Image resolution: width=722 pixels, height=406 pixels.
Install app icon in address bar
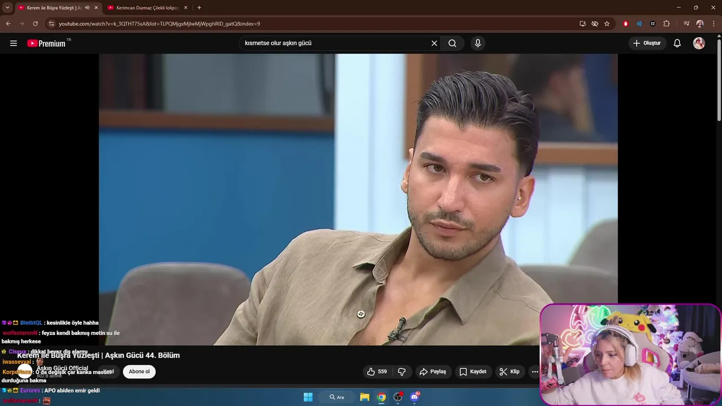583,24
